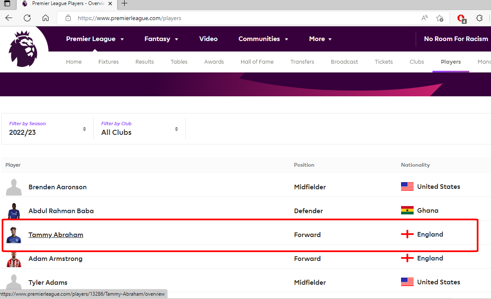The width and height of the screenshot is (491, 299).
Task: Add page to favorites star icon
Action: [440, 18]
